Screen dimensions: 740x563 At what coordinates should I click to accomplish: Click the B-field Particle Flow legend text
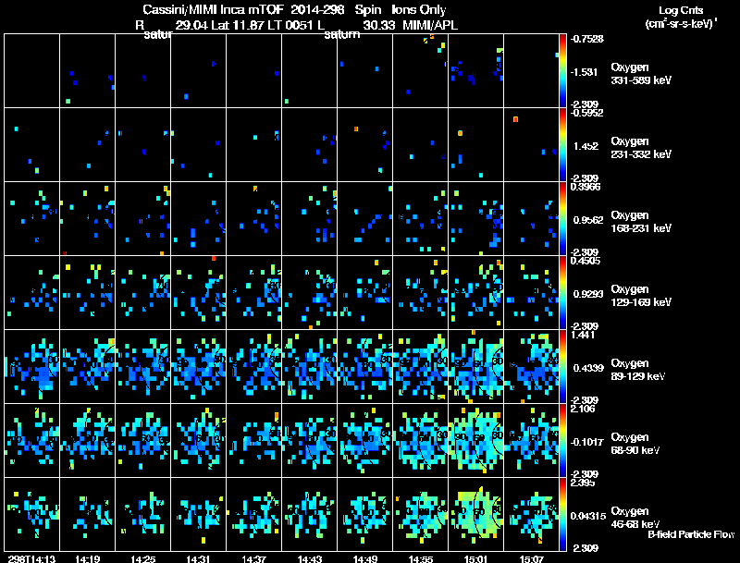(690, 534)
